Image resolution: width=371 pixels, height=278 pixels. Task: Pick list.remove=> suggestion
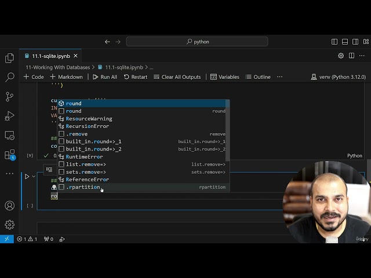141,164
